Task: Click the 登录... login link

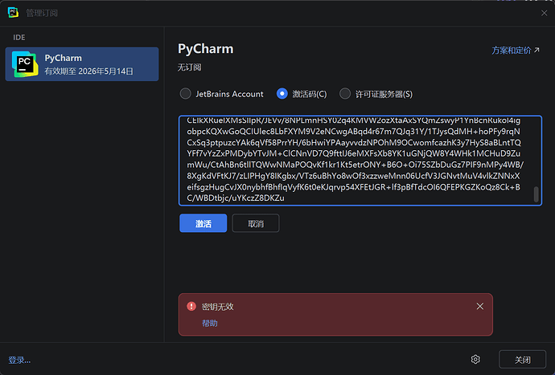Action: pos(19,361)
